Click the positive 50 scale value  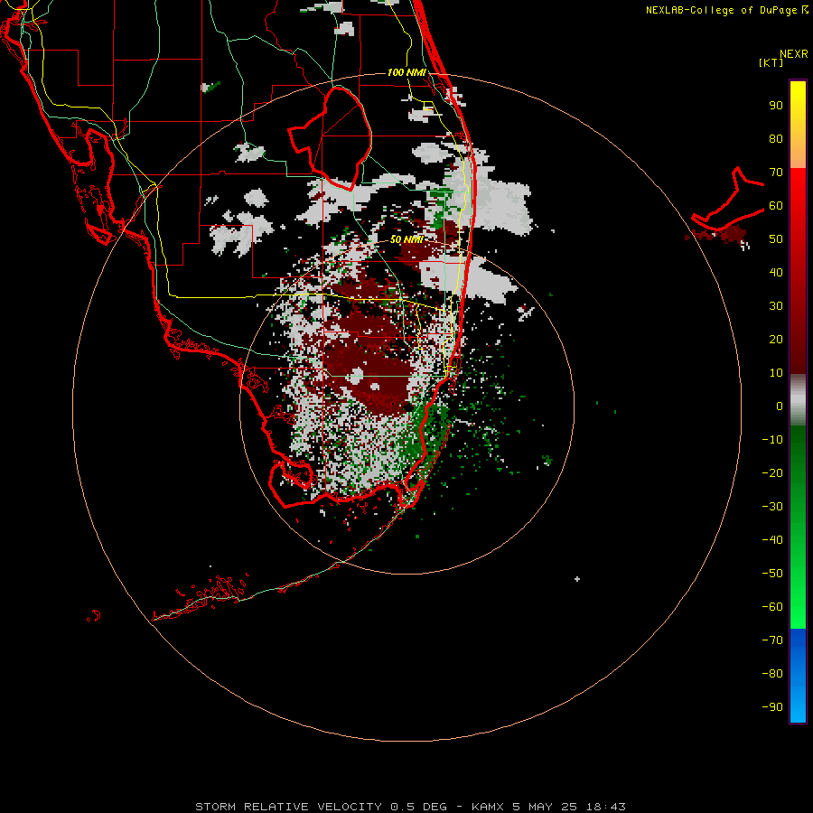[x=776, y=239]
